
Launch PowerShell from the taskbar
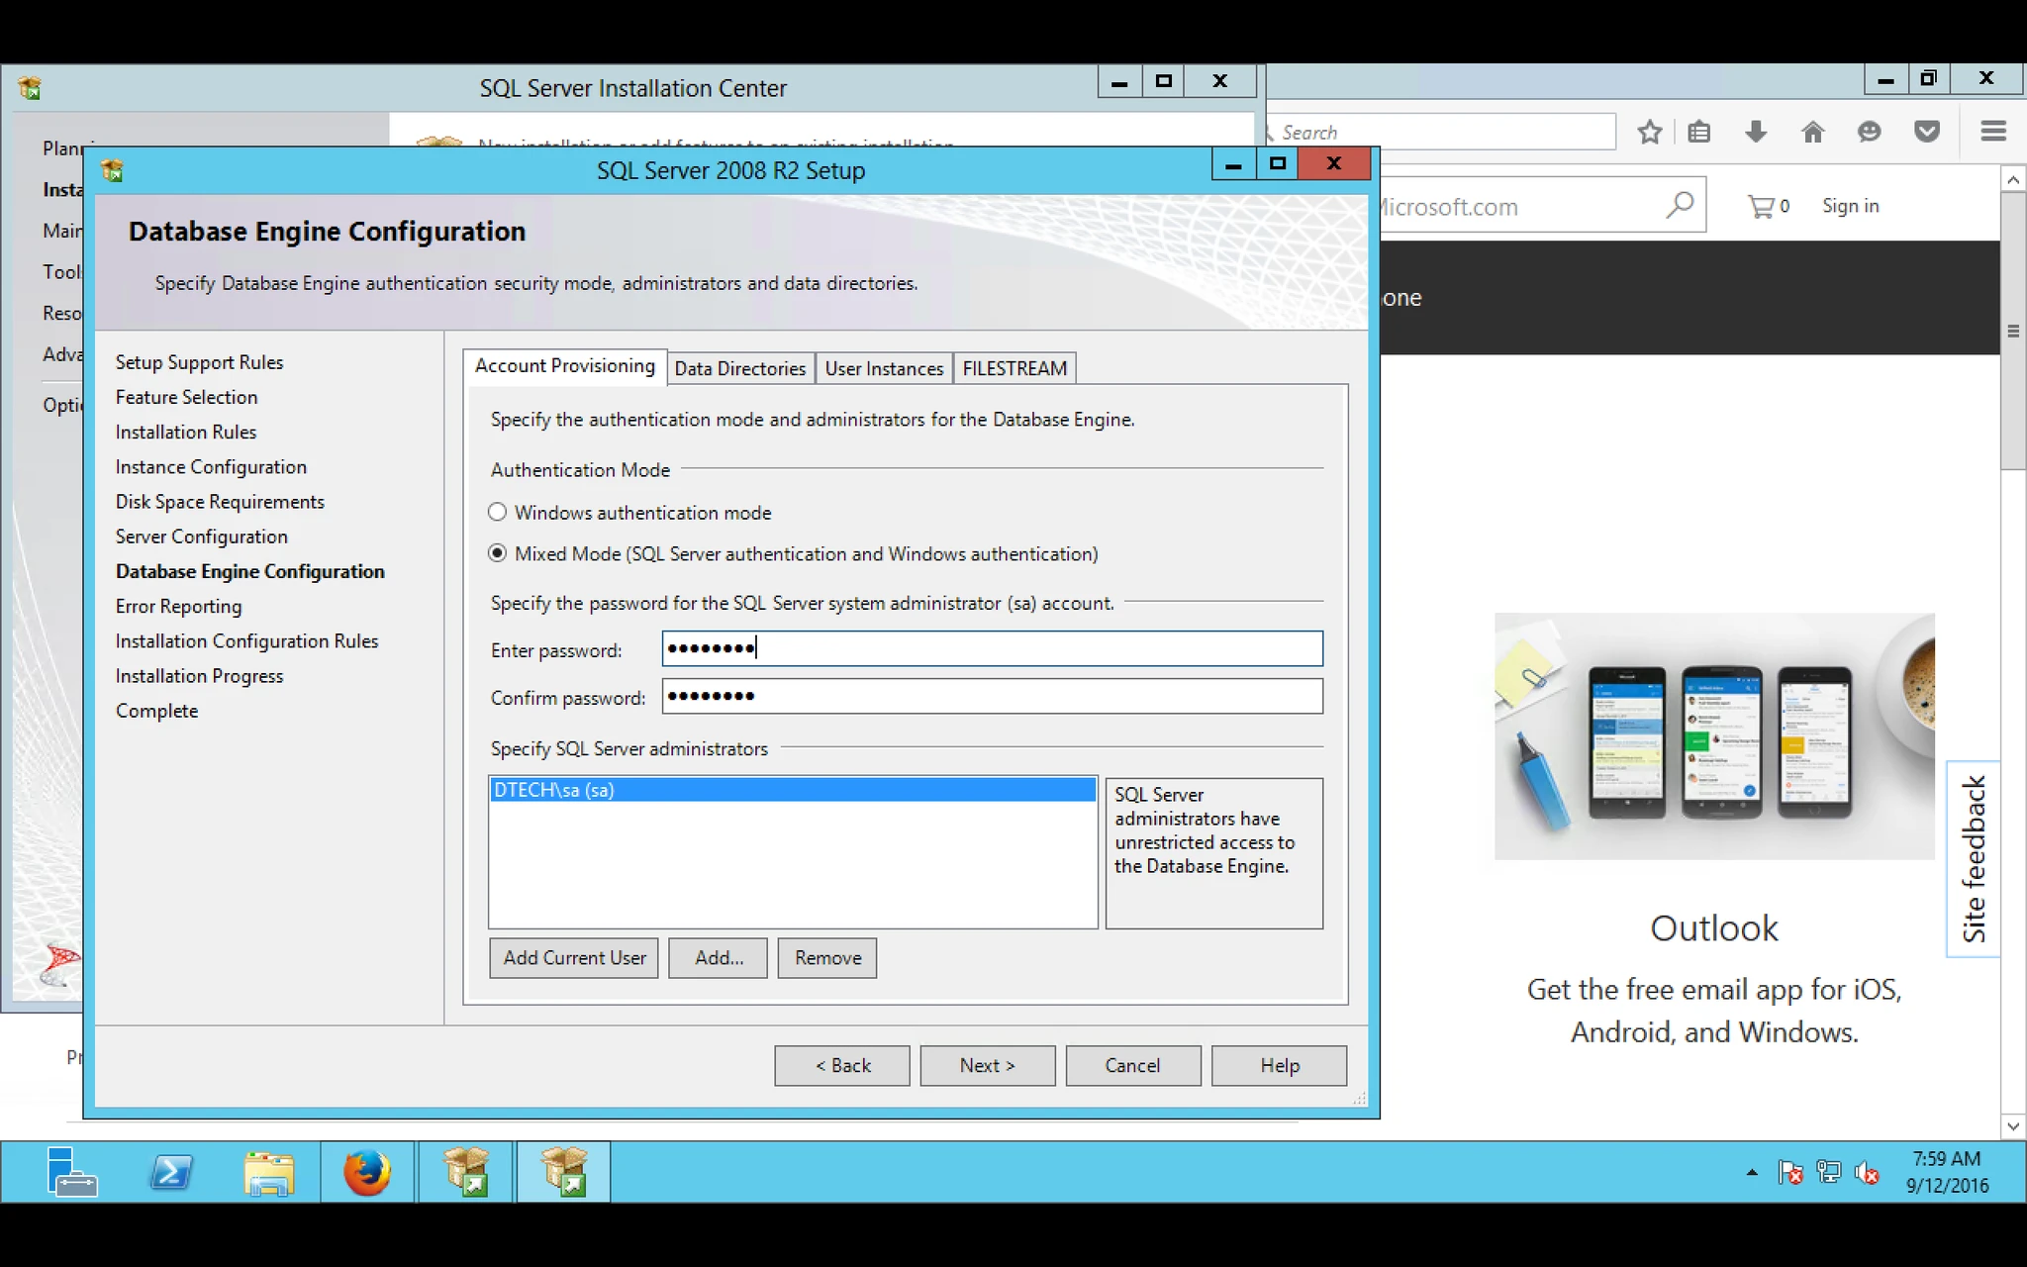coord(171,1172)
